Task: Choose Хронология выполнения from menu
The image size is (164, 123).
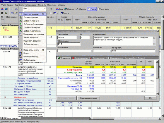Action: (33, 34)
